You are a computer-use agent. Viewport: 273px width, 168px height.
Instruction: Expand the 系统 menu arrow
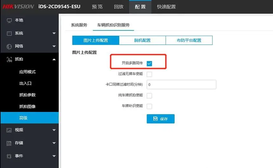[54, 34]
